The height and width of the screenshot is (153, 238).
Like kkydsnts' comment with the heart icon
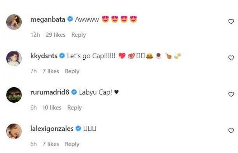(x=231, y=58)
